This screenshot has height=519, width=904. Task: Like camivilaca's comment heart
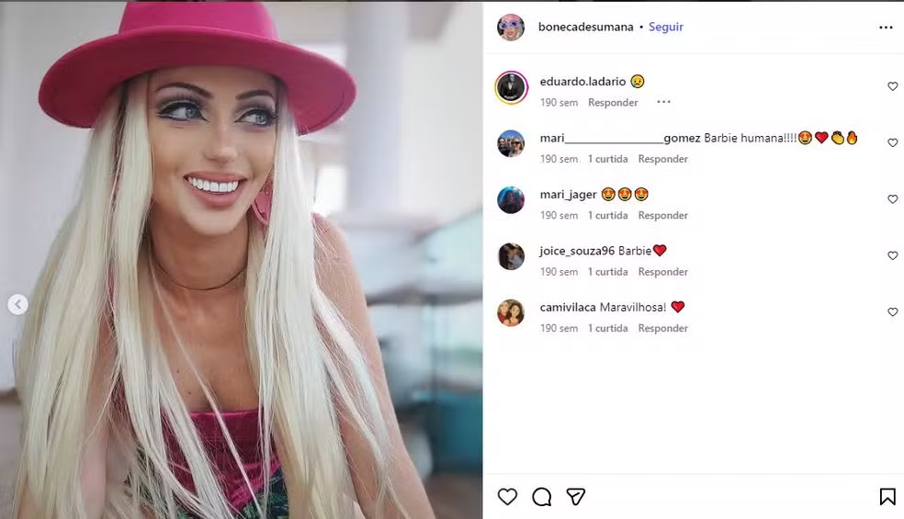click(892, 312)
